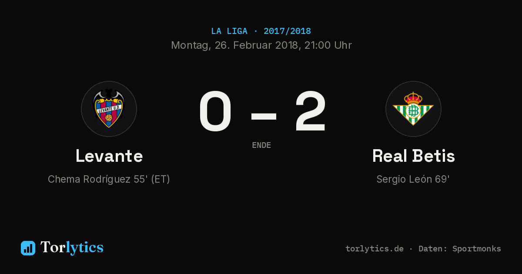Open the LA LIGA 2017/2018 heading
This screenshot has height=274, width=522.
(261, 31)
